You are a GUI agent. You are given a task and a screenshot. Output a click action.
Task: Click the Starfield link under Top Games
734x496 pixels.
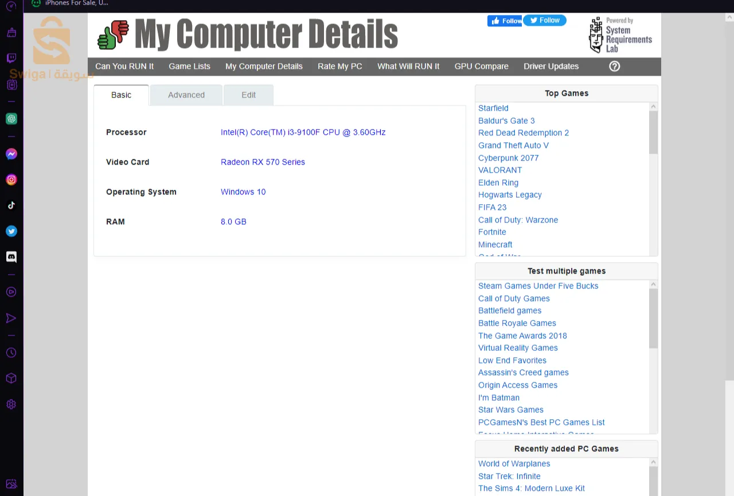tap(493, 108)
